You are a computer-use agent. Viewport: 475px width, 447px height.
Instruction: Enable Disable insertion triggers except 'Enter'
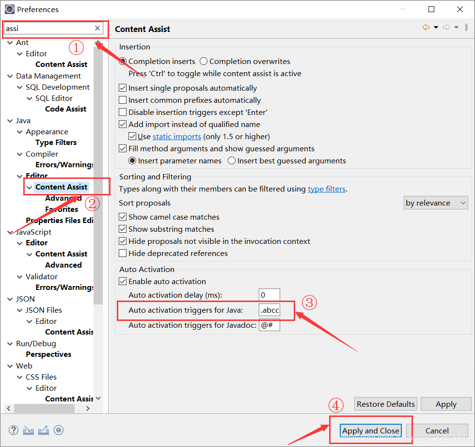click(123, 112)
